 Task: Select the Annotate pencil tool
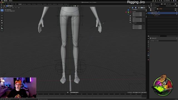(x=2, y=26)
